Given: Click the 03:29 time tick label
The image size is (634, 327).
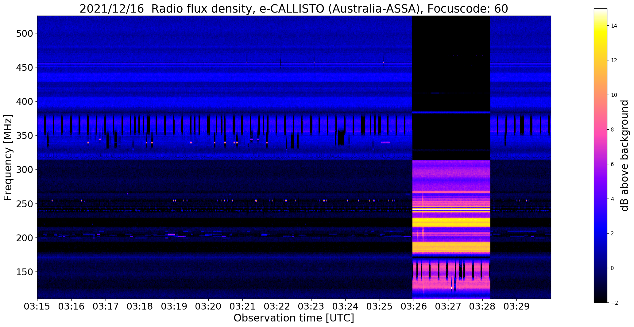Looking at the screenshot, I should (517, 306).
